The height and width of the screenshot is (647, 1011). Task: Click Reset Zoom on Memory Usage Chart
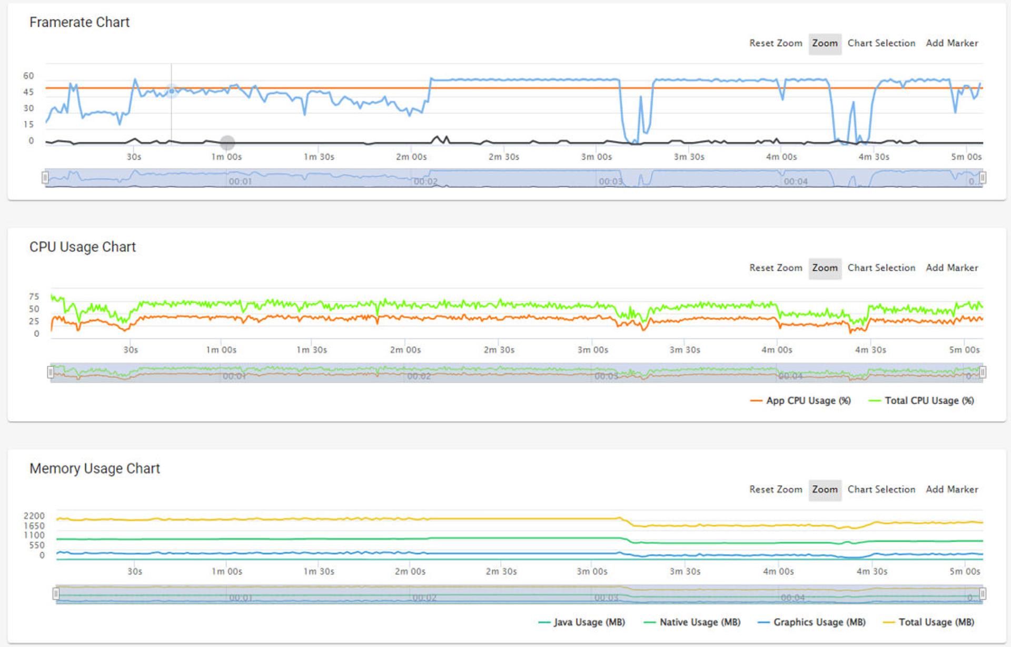point(776,489)
